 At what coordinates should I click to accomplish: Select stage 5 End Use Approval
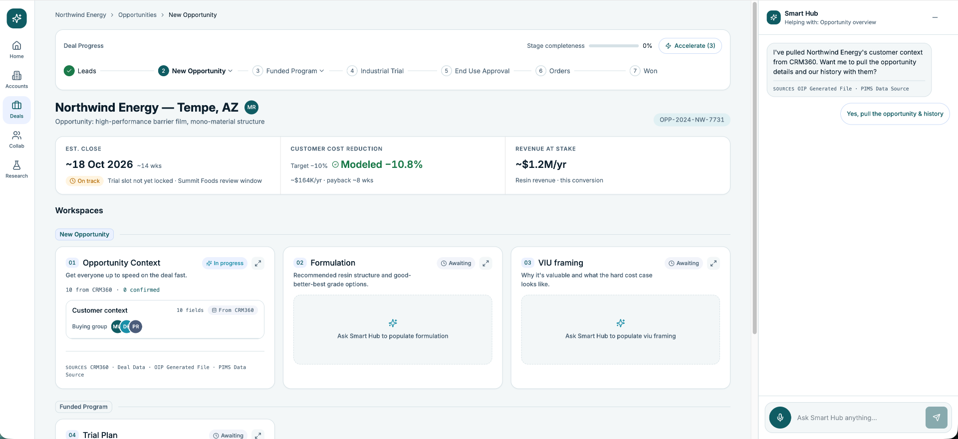coord(476,71)
